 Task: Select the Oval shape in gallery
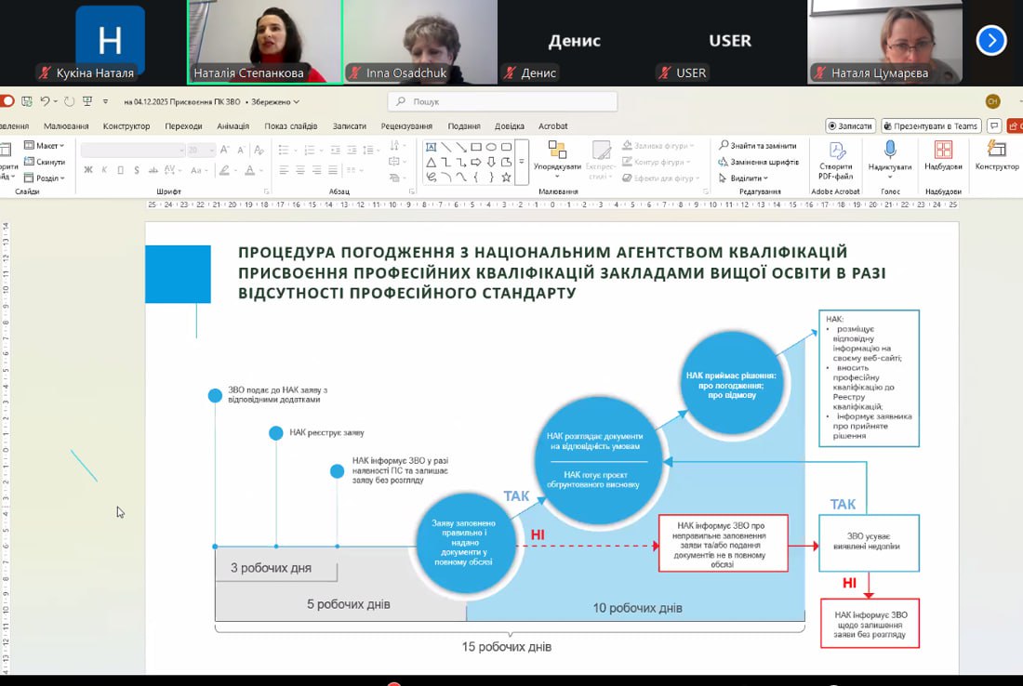click(x=491, y=148)
